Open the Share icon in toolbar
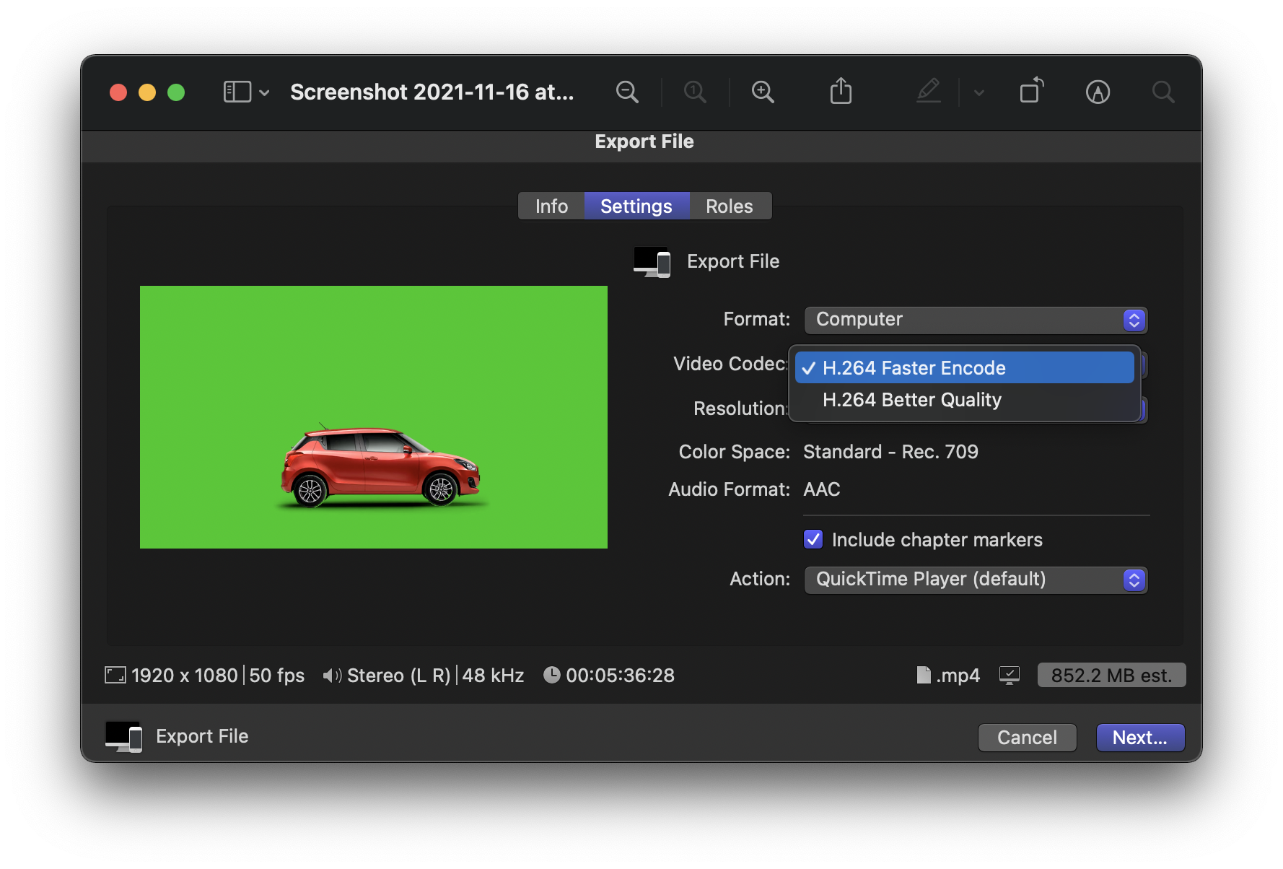 pos(841,92)
